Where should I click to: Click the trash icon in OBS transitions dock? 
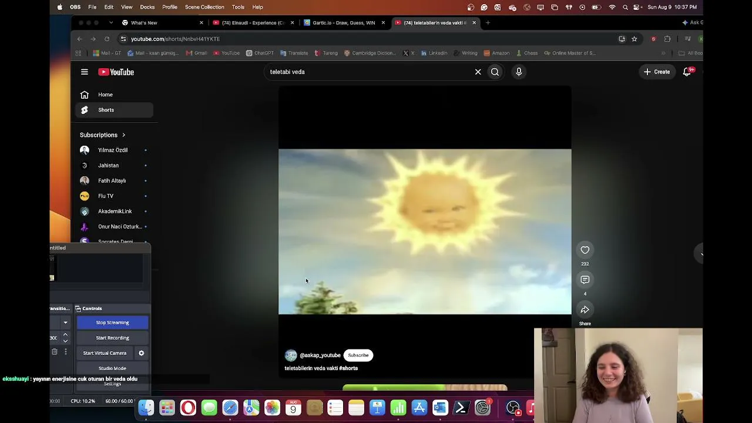tap(55, 352)
